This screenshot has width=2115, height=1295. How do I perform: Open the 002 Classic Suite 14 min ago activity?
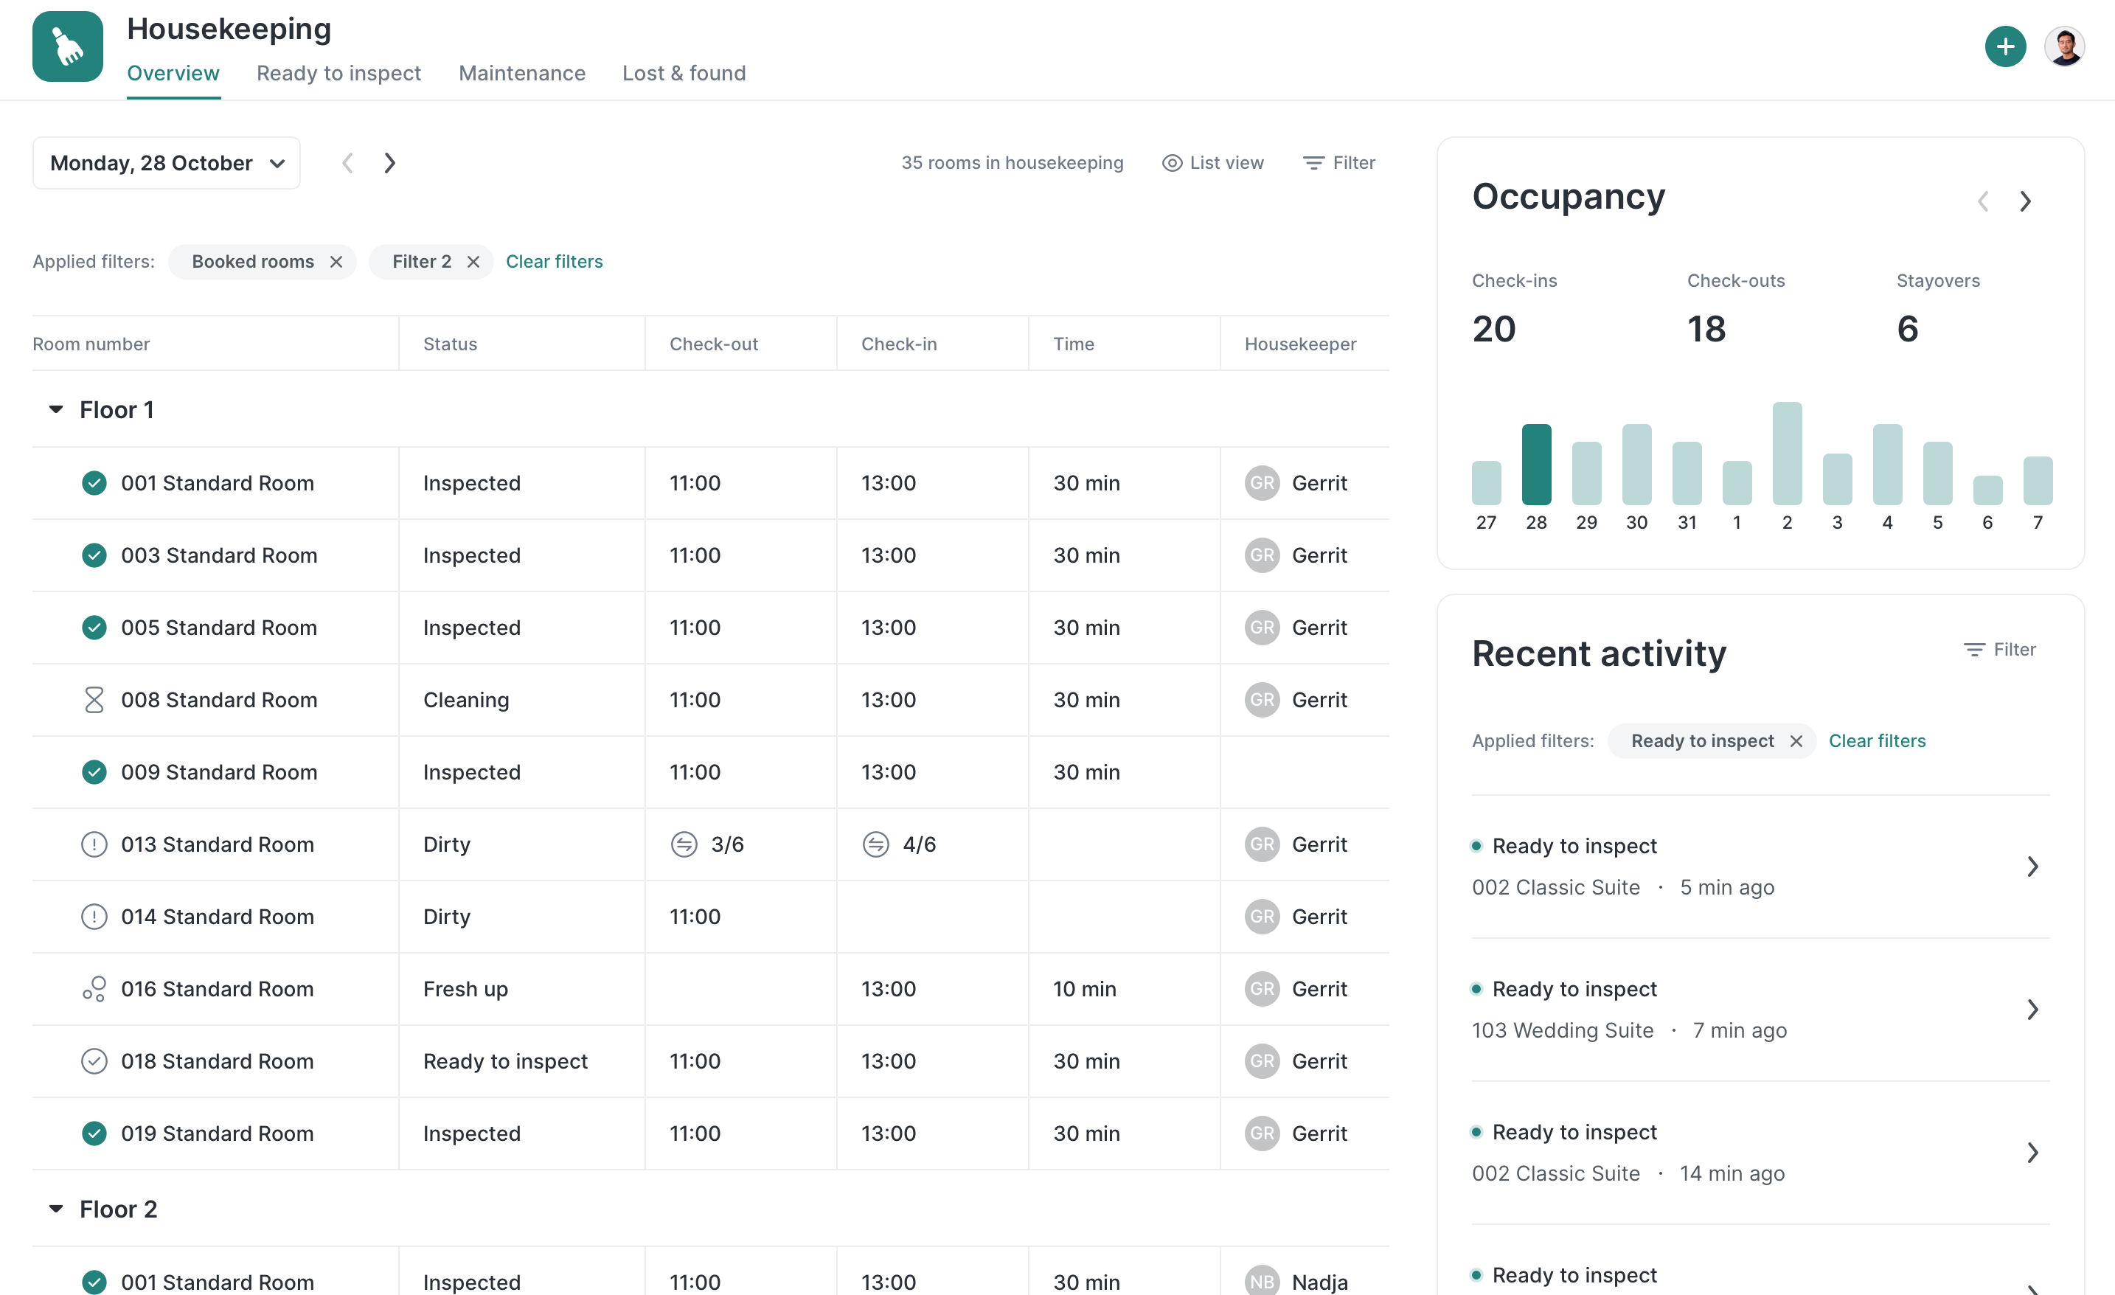[1760, 1153]
